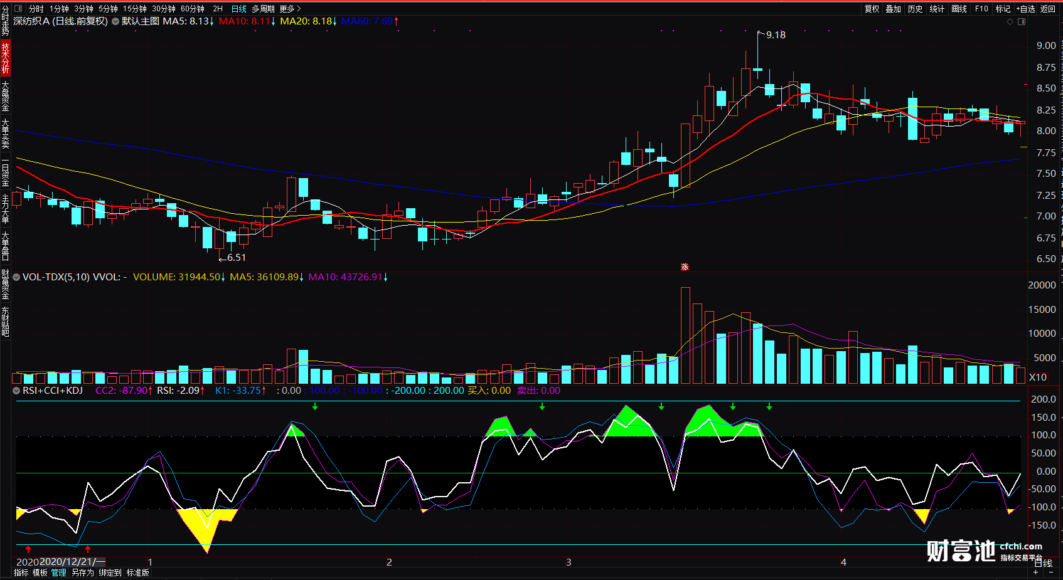Open 财富资金 in the left sidebar
The width and height of the screenshot is (1063, 580).
tap(5, 285)
